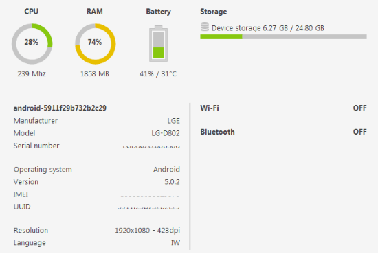Click the device storage progress bar

coord(283,37)
